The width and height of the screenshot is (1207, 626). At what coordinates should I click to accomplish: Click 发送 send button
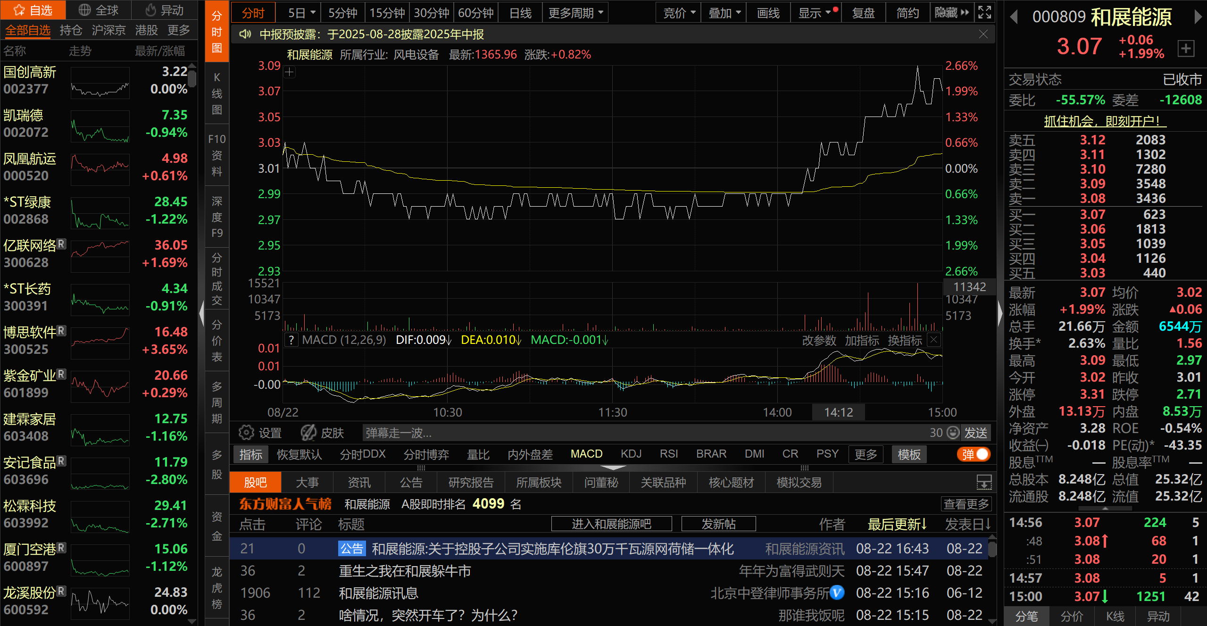975,432
